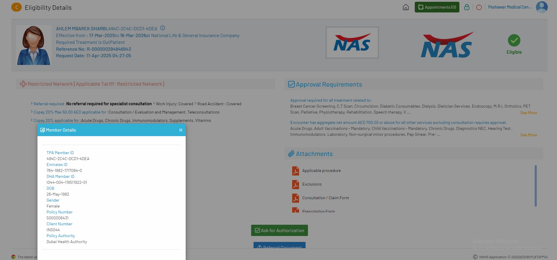This screenshot has height=260, width=557.
Task: Click the Attachments paperclip icon
Action: (291, 154)
